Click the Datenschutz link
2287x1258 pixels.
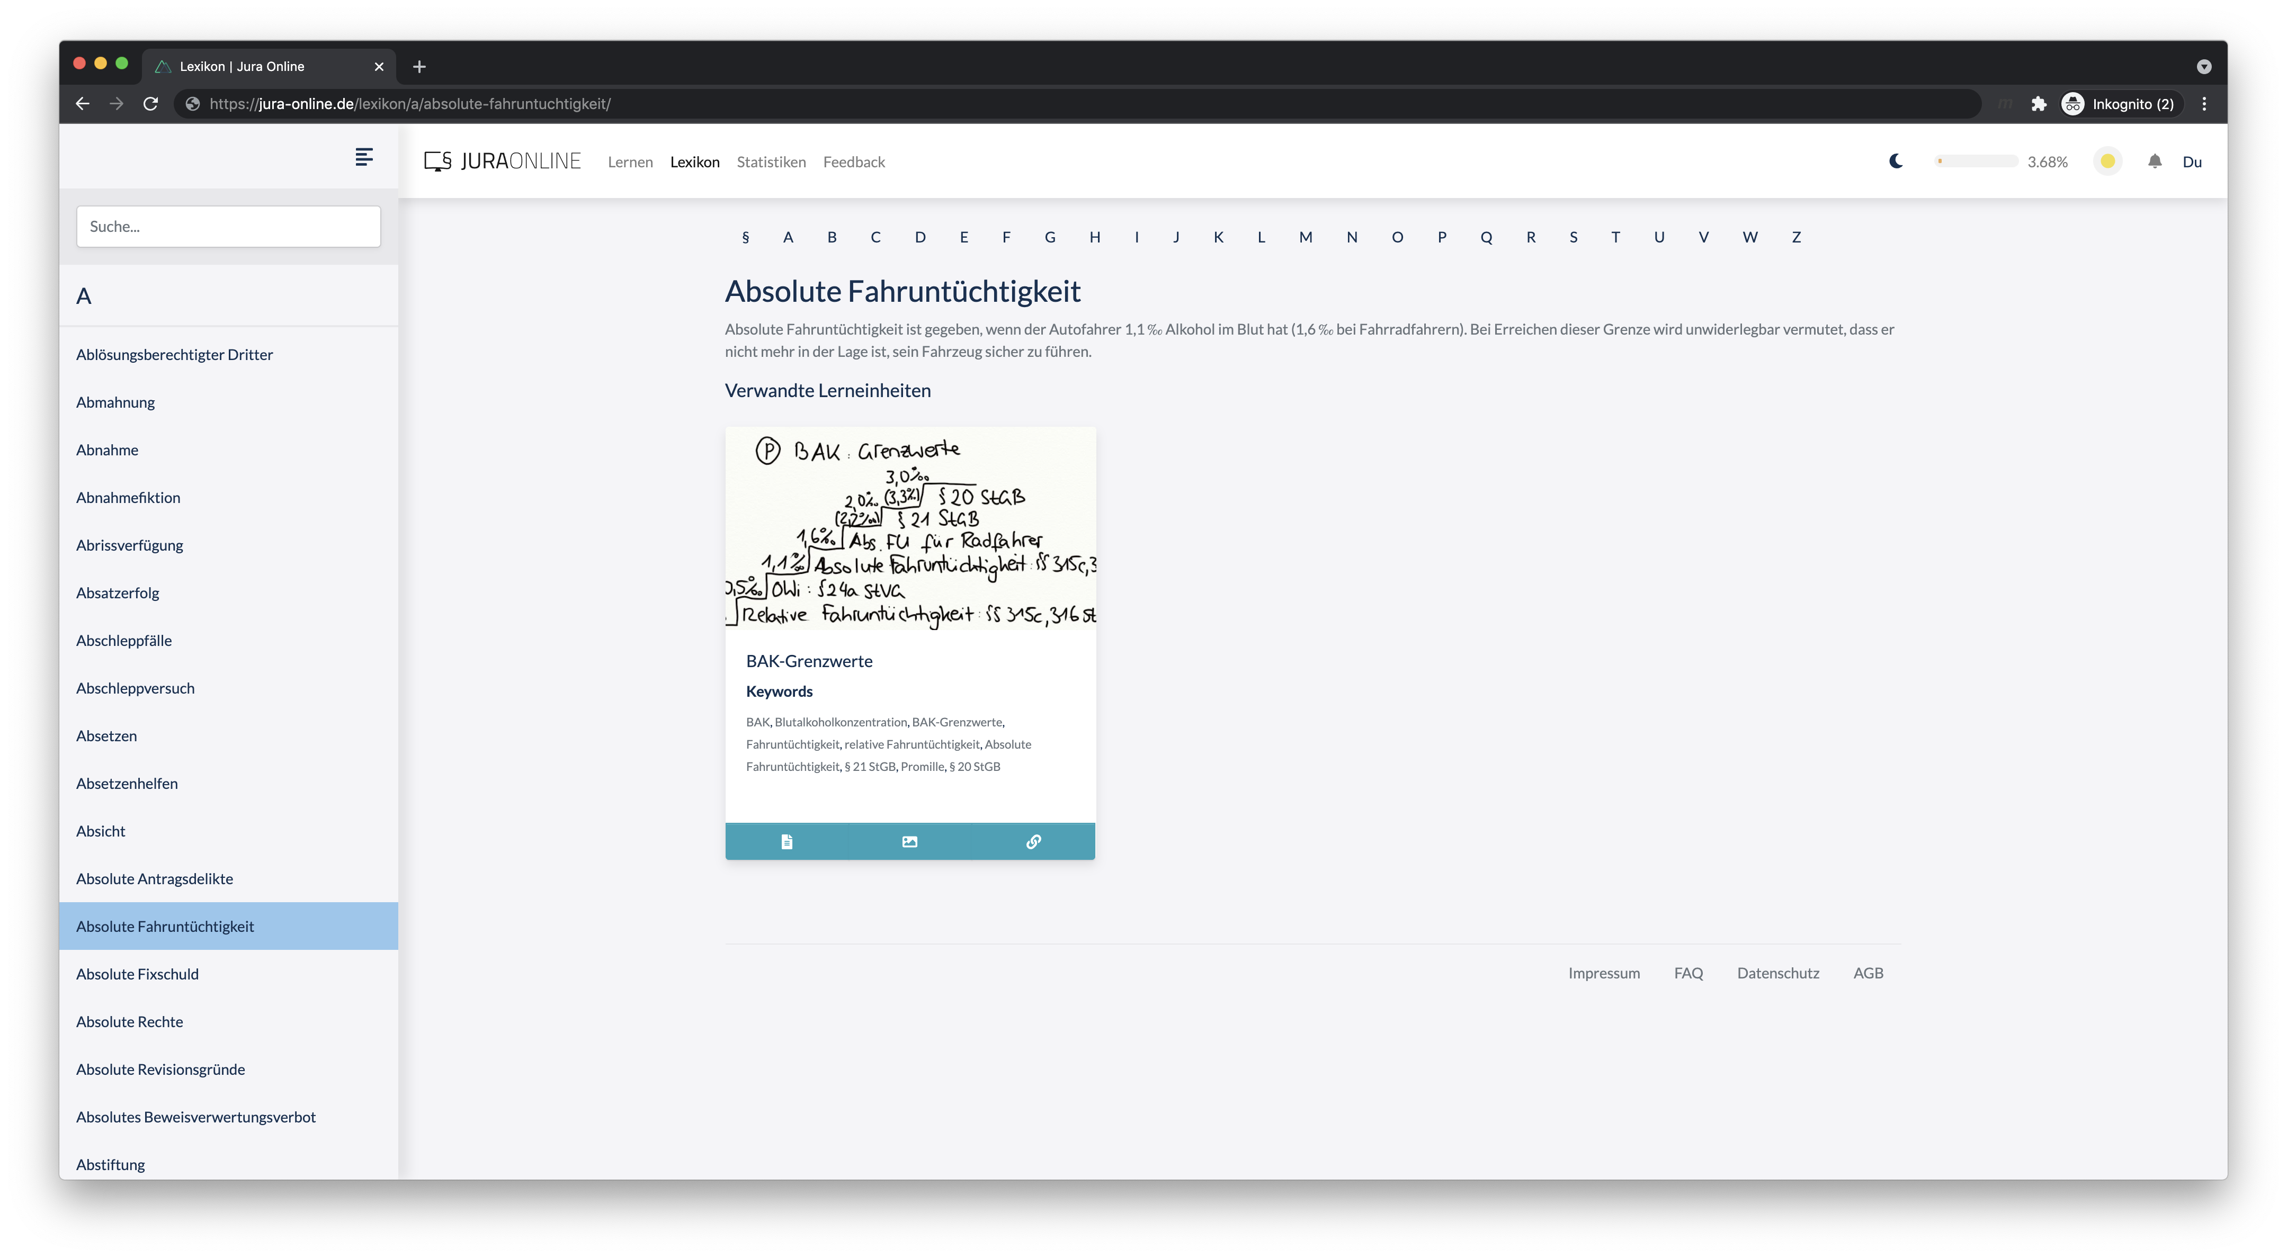click(x=1777, y=972)
